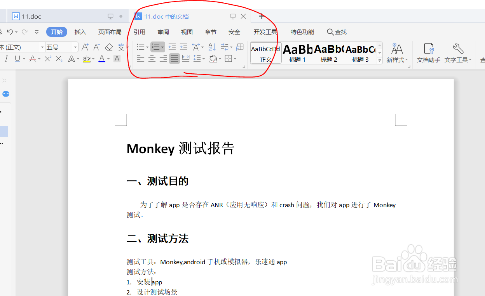Image resolution: width=485 pixels, height=296 pixels.
Task: Toggle subscript formatting
Action: tap(59, 59)
